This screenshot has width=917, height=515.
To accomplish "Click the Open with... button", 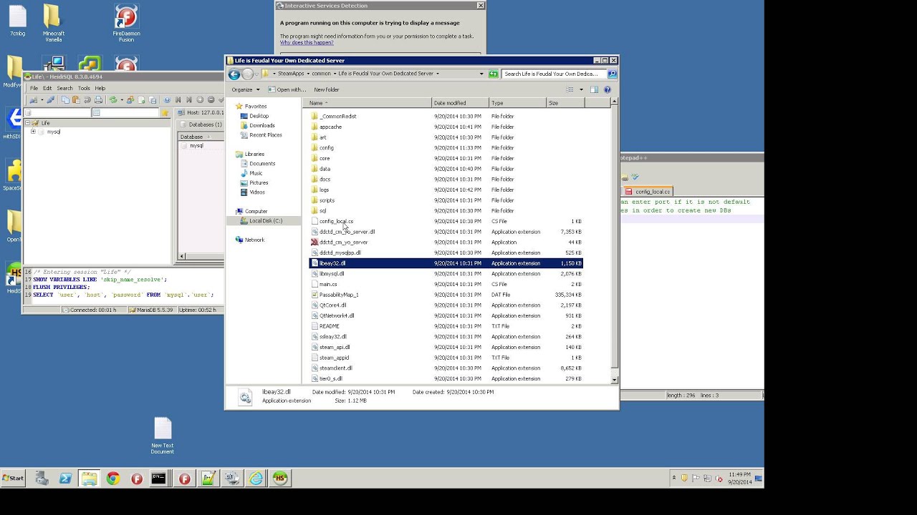I will coord(287,89).
